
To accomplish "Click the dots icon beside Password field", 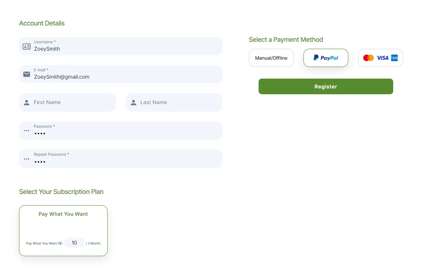I will [x=27, y=131].
